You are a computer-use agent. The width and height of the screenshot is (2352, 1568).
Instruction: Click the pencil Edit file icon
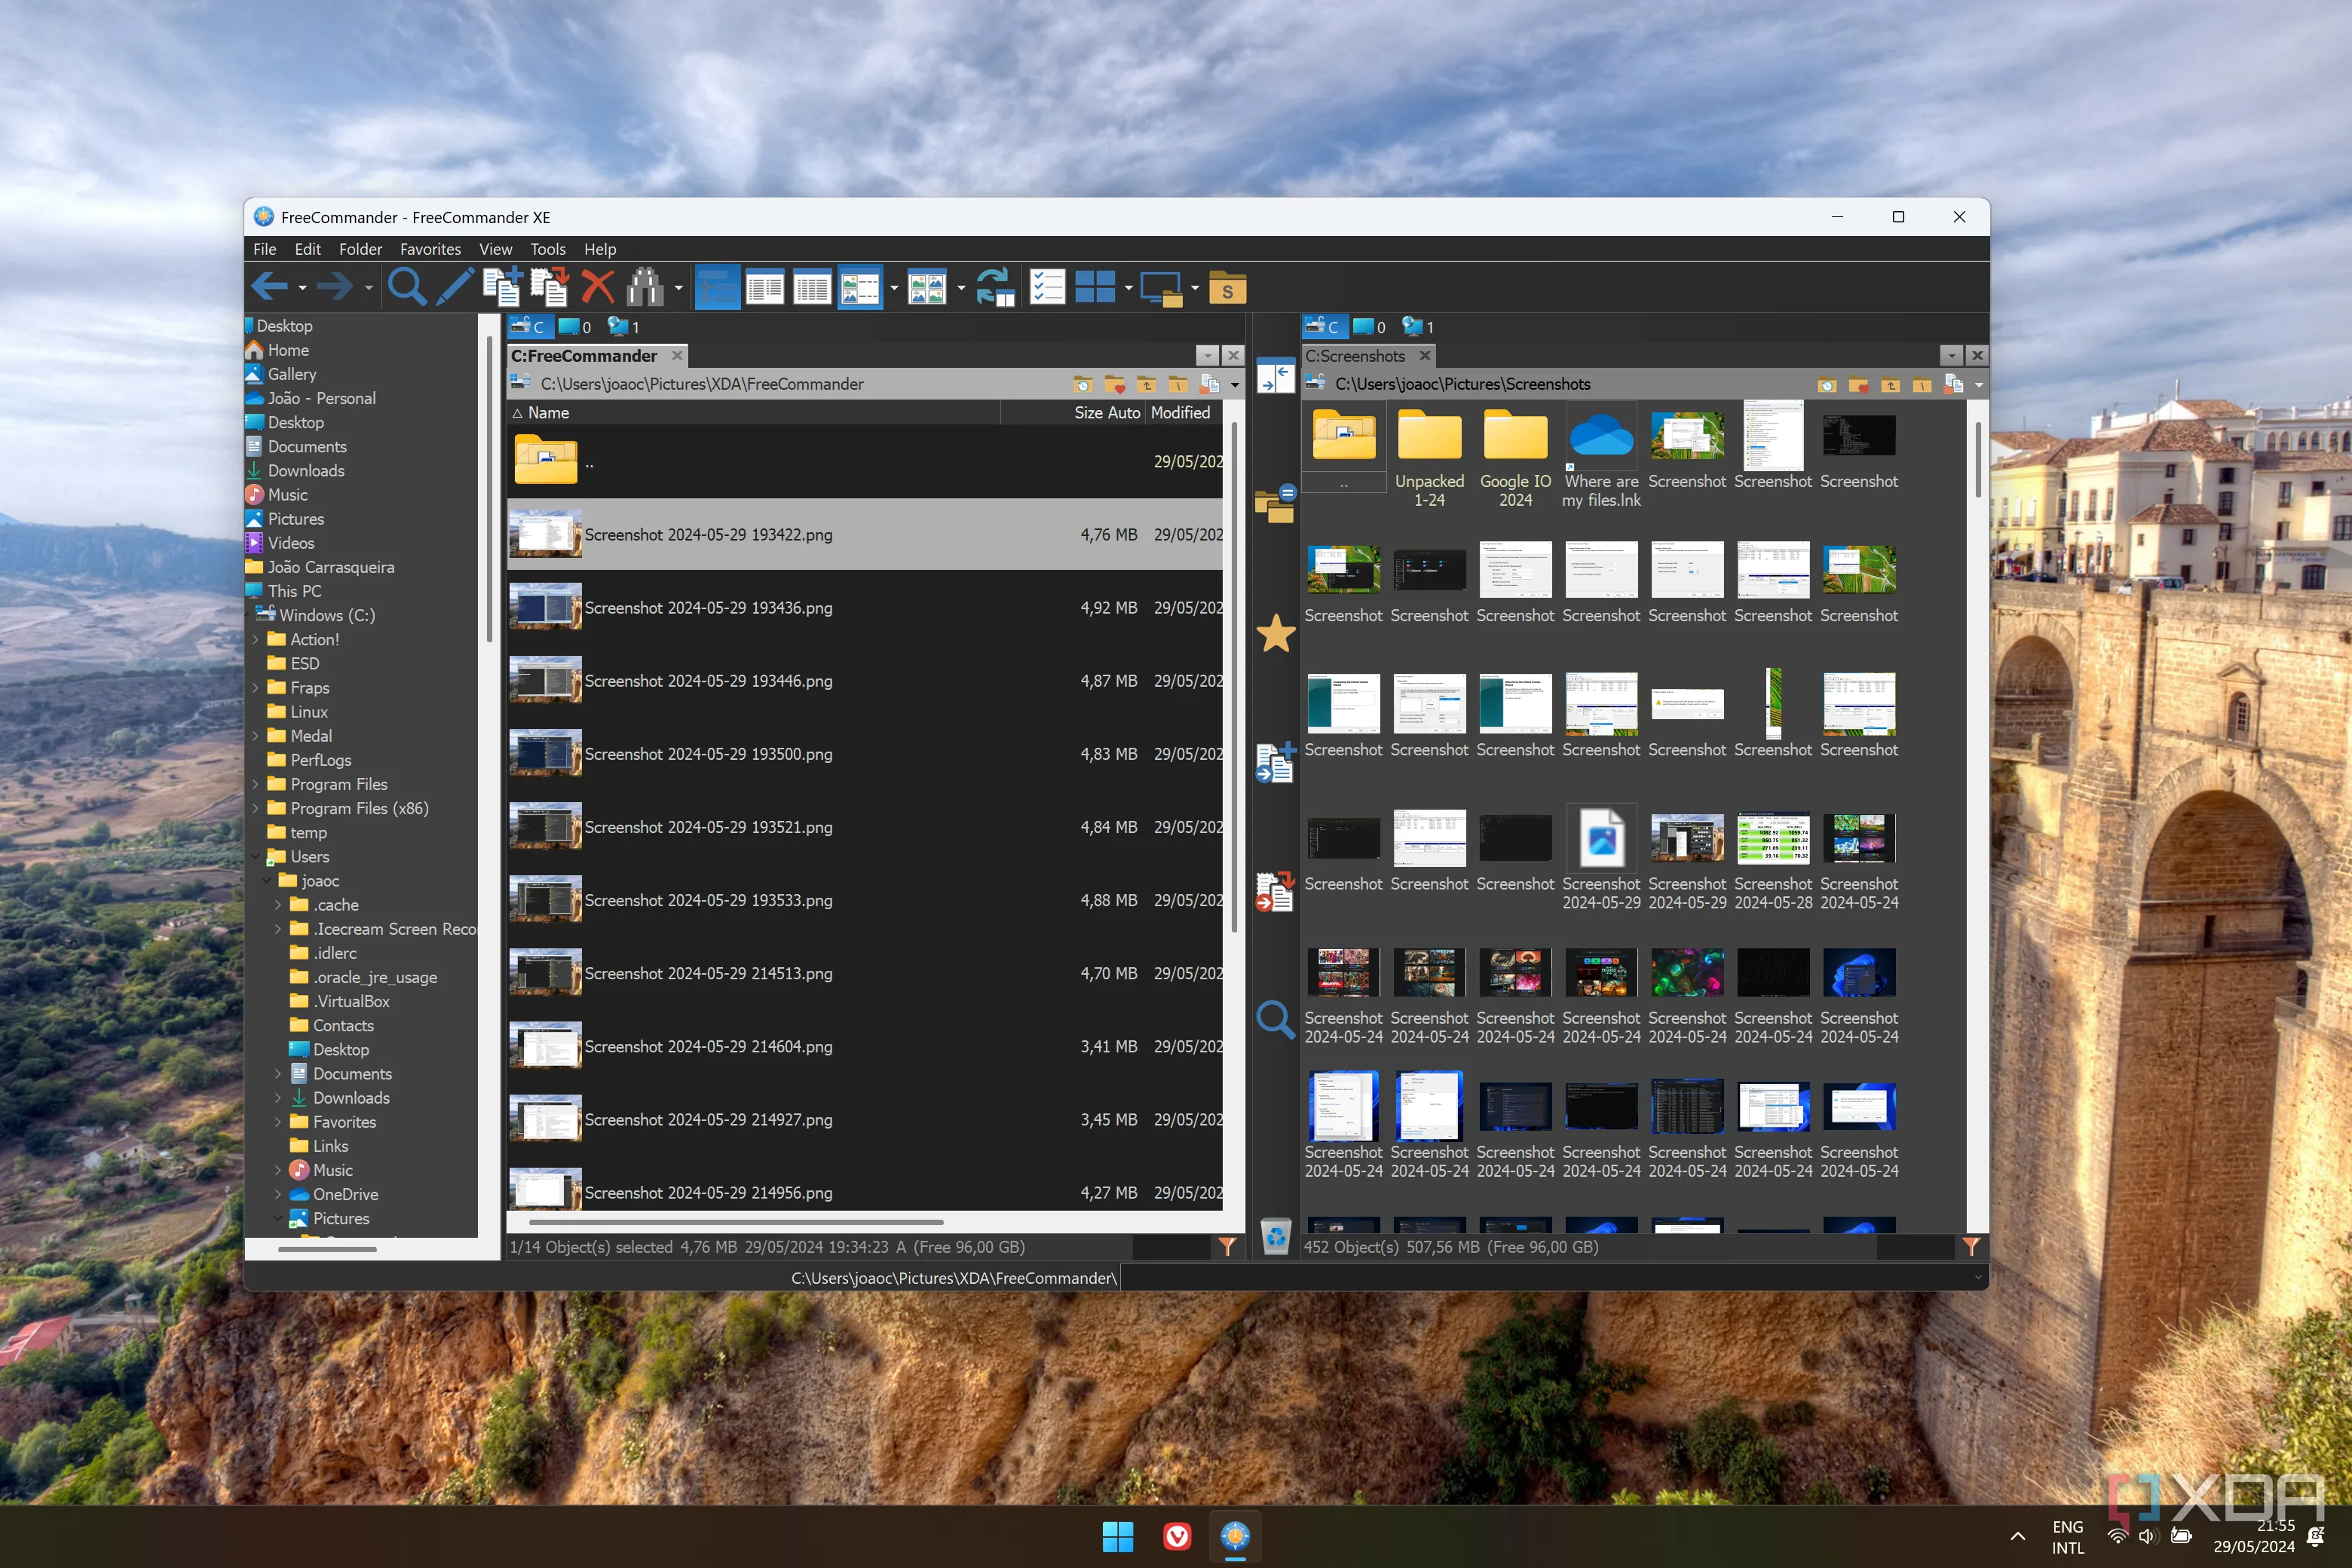pyautogui.click(x=454, y=288)
